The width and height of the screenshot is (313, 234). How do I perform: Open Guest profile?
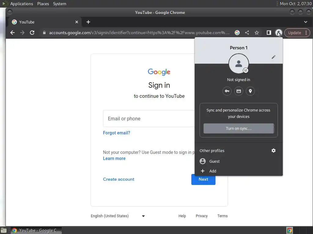click(238, 161)
